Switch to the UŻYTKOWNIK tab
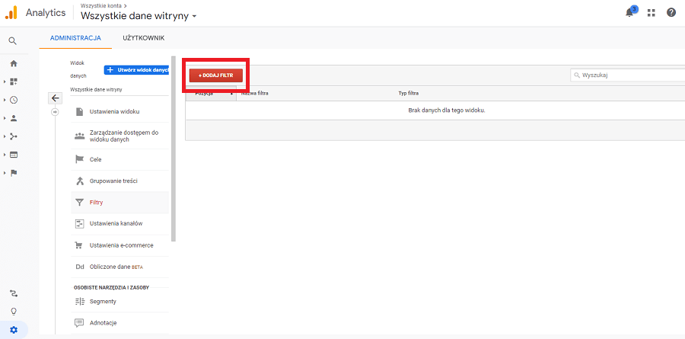Viewport: 685px width, 339px height. pos(144,38)
